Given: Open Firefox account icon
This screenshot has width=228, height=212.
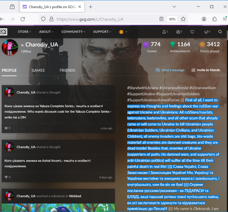Looking at the screenshot, I should (204, 19).
